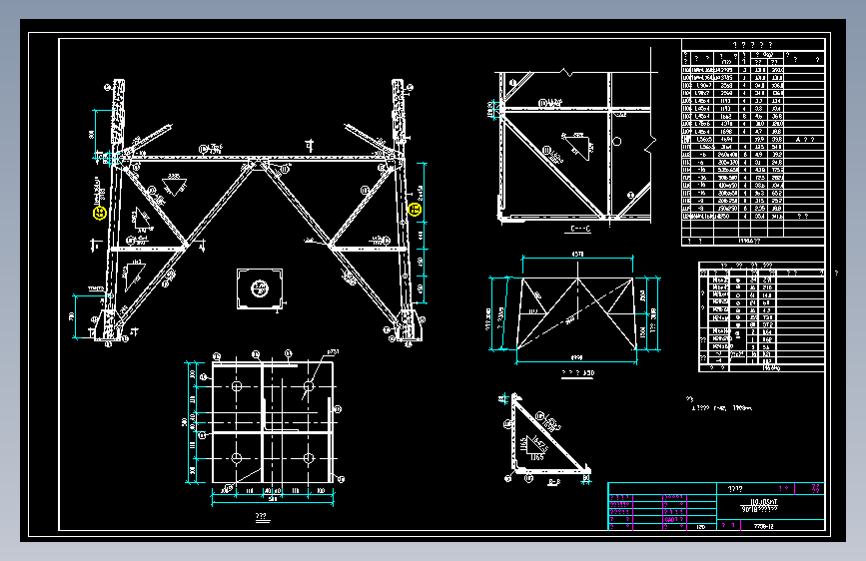Select the yellow circled marker on right tower leg
This screenshot has height=561, width=866.
click(415, 210)
